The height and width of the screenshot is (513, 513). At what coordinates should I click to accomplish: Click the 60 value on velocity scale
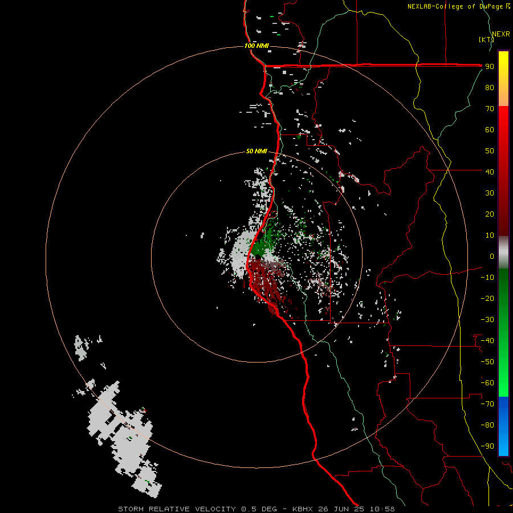(490, 129)
